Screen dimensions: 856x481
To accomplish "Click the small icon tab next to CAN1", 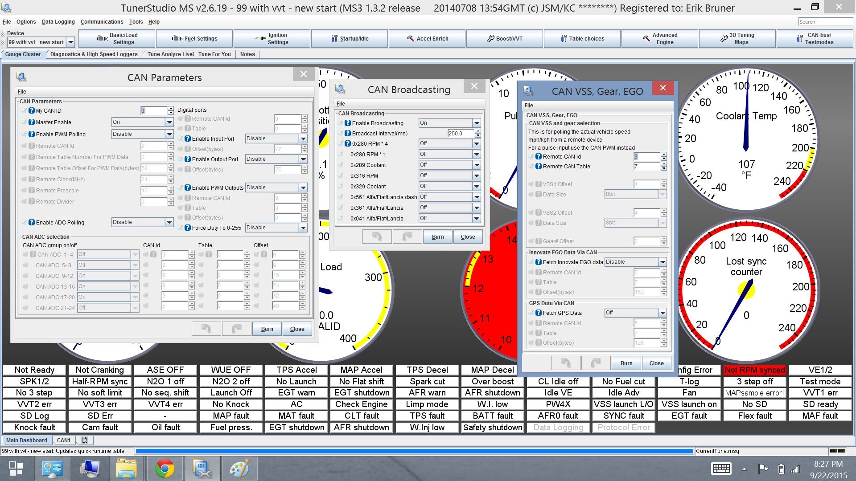I will (84, 440).
